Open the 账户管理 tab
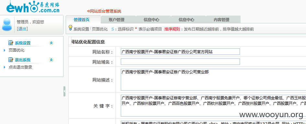This screenshot has height=124, width=306. click(x=117, y=19)
